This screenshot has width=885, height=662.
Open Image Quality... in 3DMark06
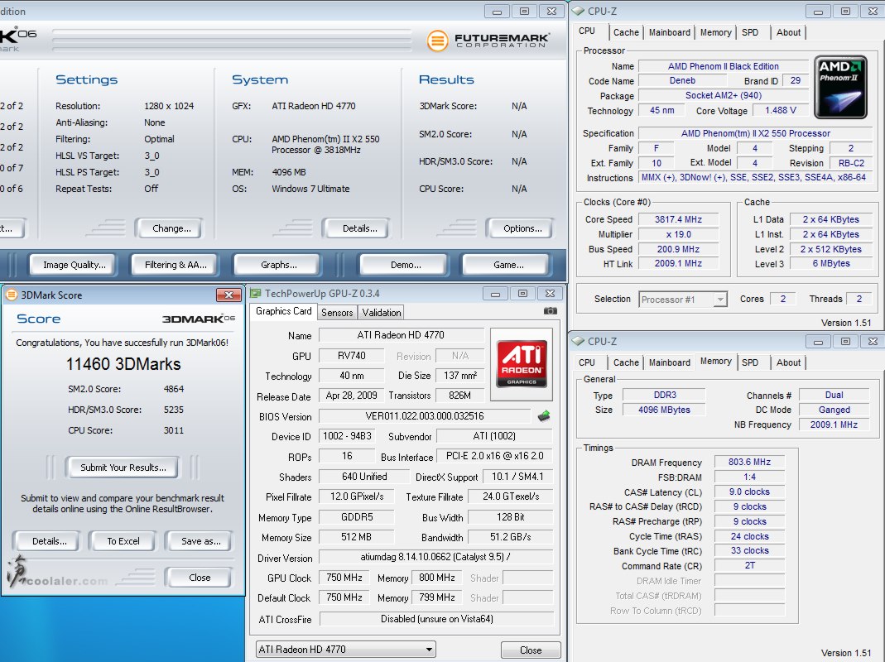pos(75,265)
